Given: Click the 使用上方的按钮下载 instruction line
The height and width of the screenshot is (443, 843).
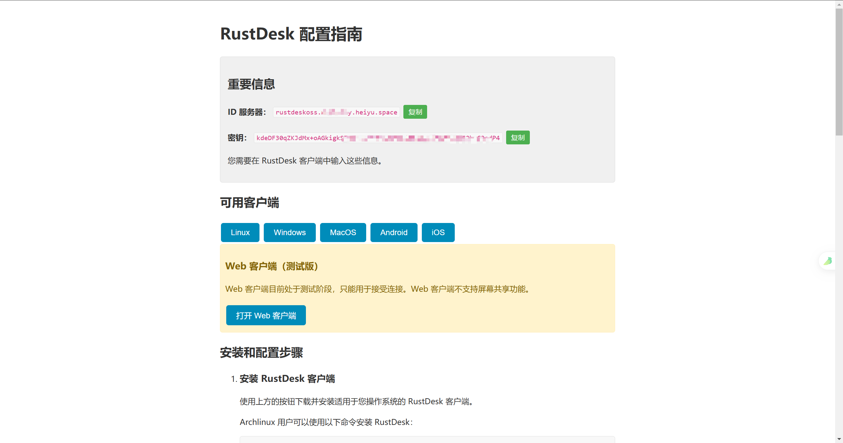Looking at the screenshot, I should pos(357,401).
